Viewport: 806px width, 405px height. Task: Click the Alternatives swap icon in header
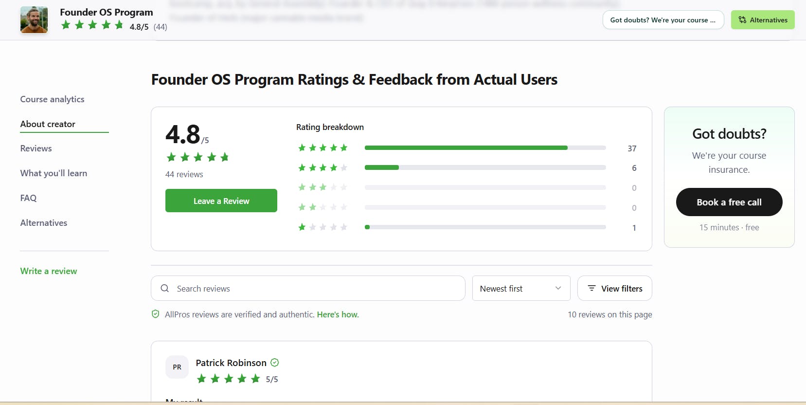coord(742,20)
